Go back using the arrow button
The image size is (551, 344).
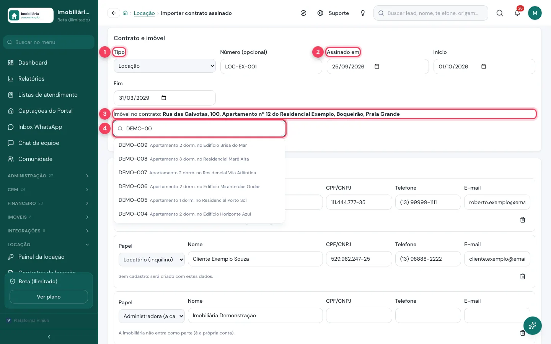(114, 13)
